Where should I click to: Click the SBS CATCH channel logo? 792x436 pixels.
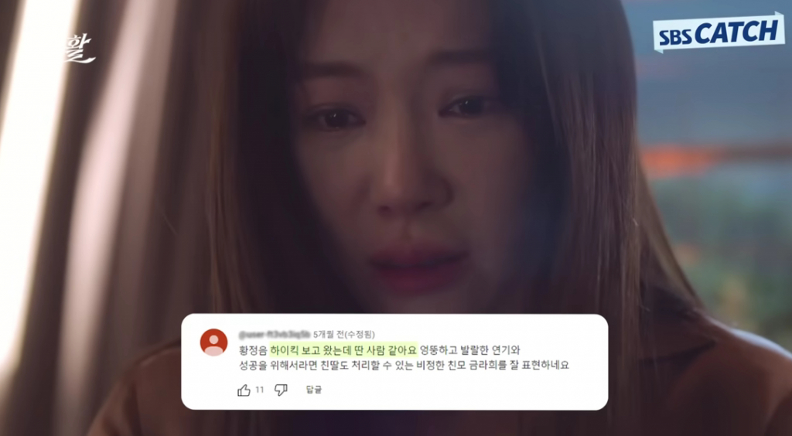pyautogui.click(x=719, y=32)
